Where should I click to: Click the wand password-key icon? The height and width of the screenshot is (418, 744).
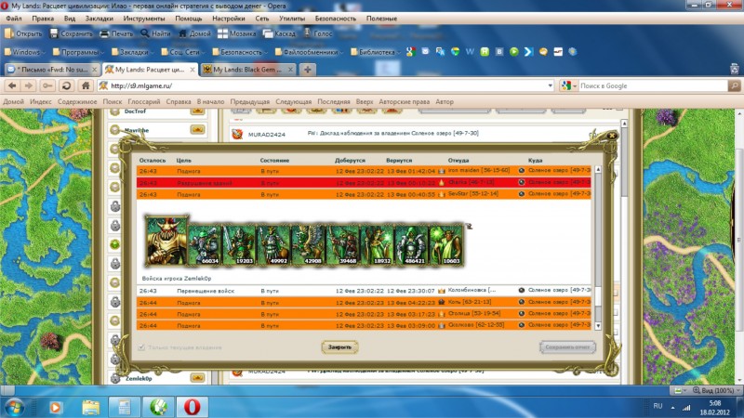click(x=47, y=85)
